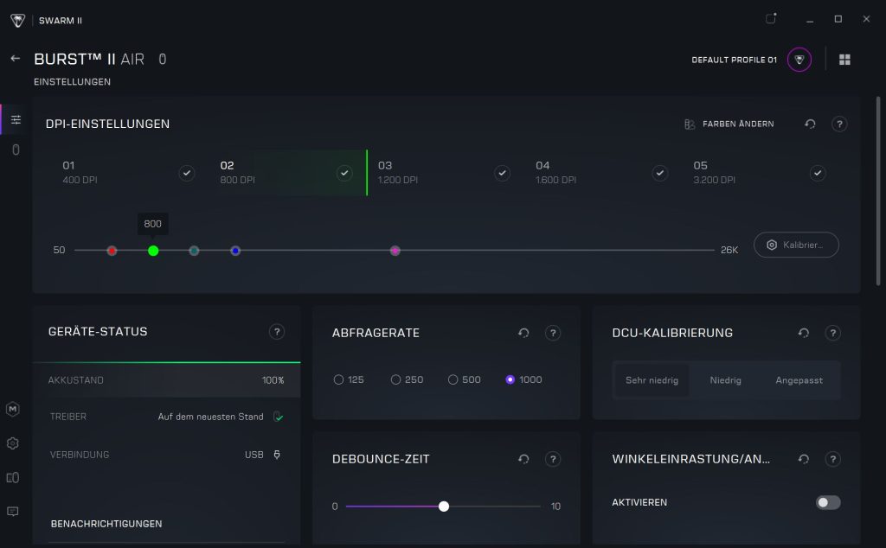Screen dimensions: 886x548
Task: Click the default profile avatar icon
Action: point(799,60)
